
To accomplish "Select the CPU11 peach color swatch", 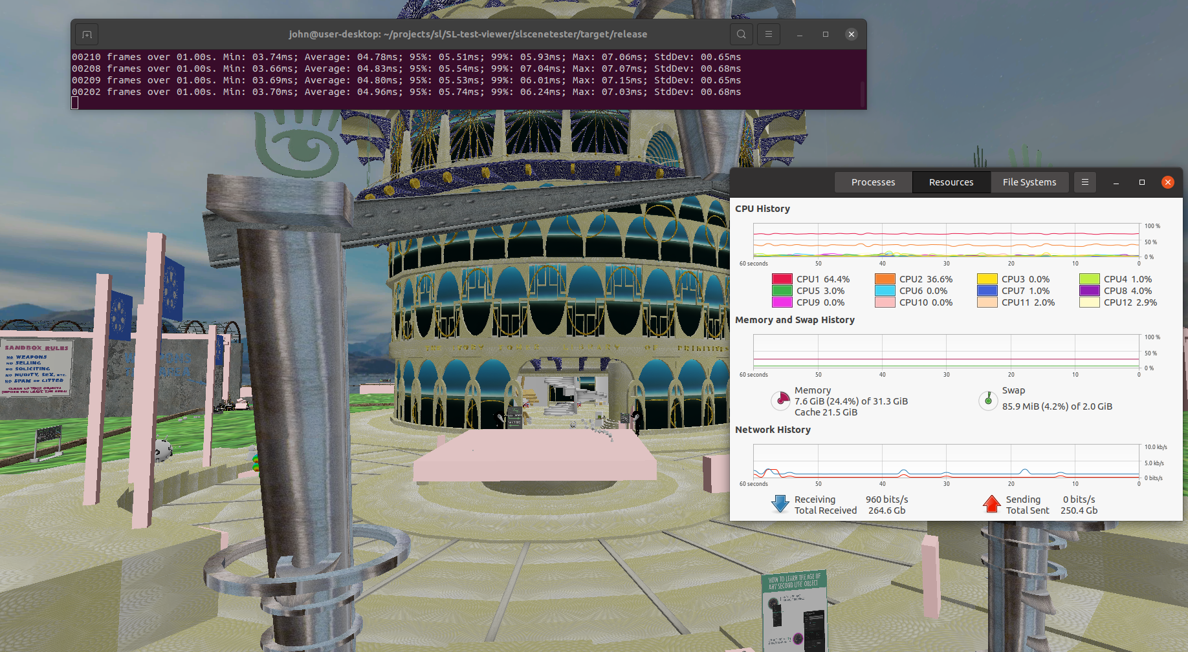I will (987, 302).
